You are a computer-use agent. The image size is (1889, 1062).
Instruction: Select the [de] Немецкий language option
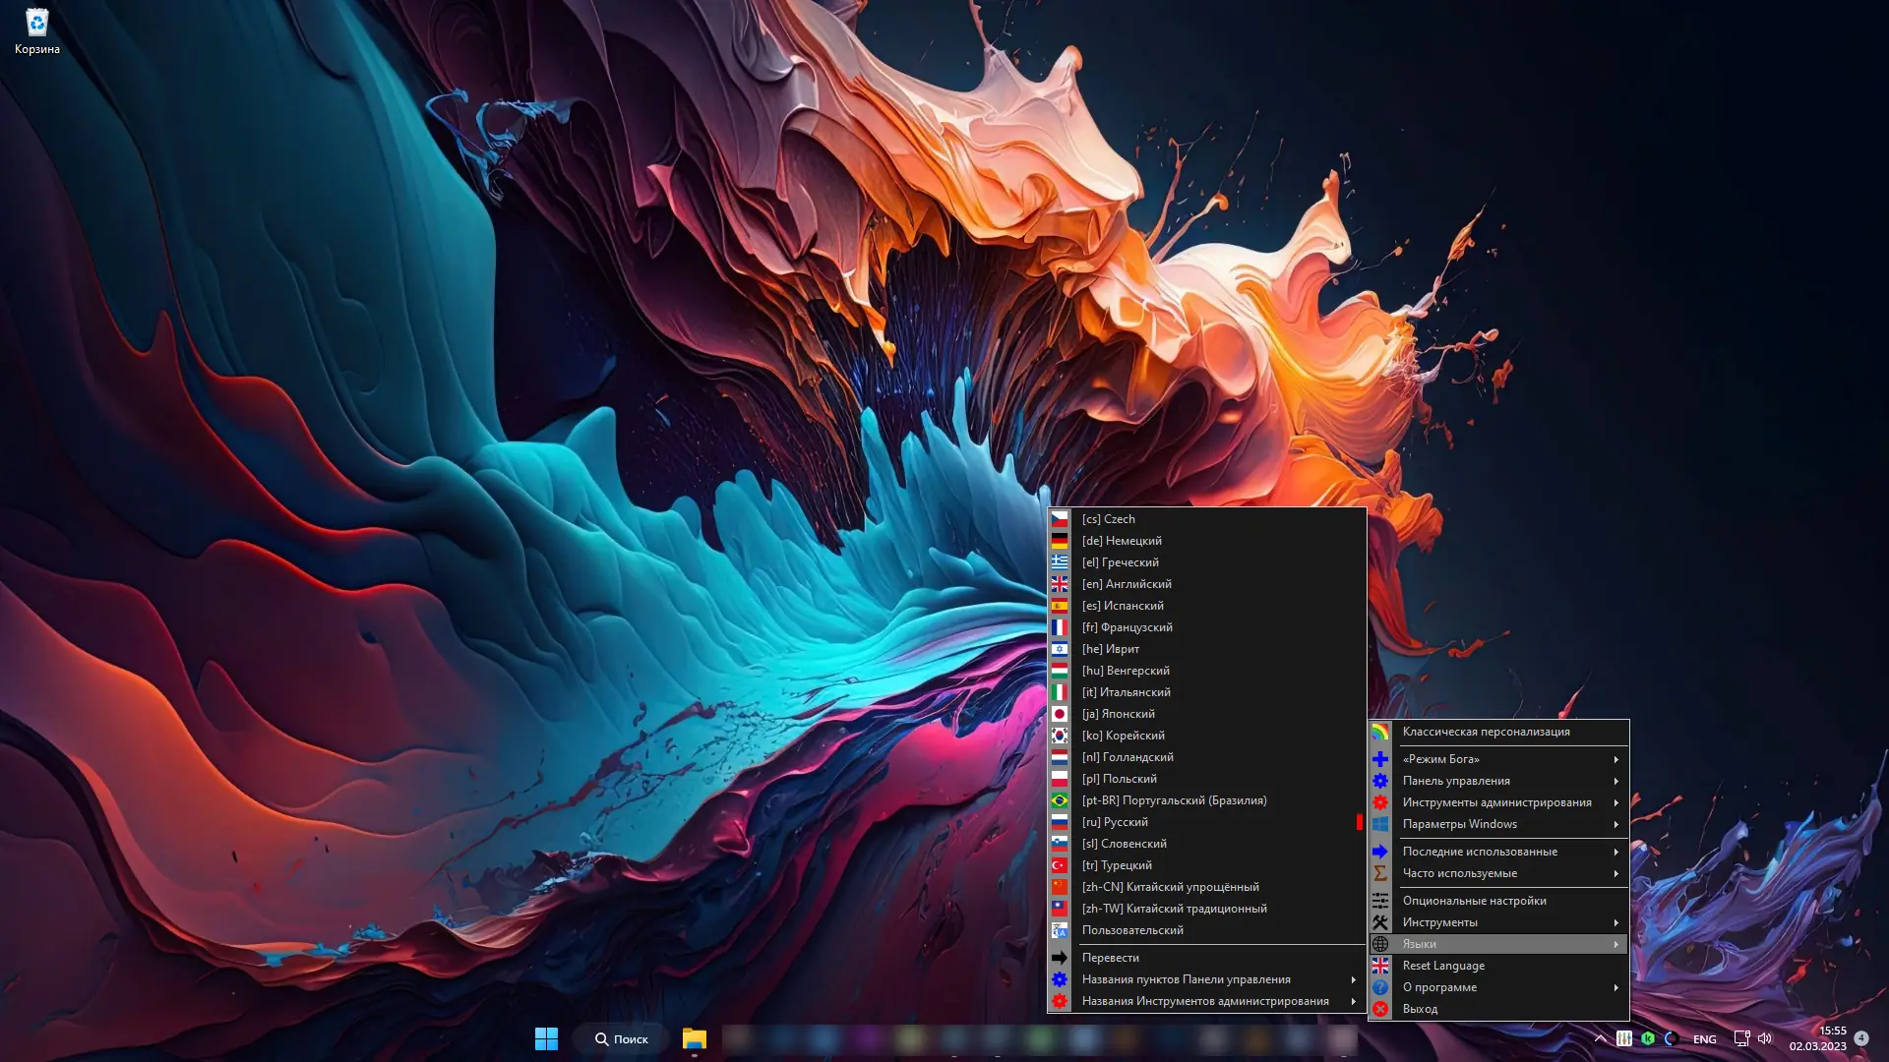(1122, 541)
